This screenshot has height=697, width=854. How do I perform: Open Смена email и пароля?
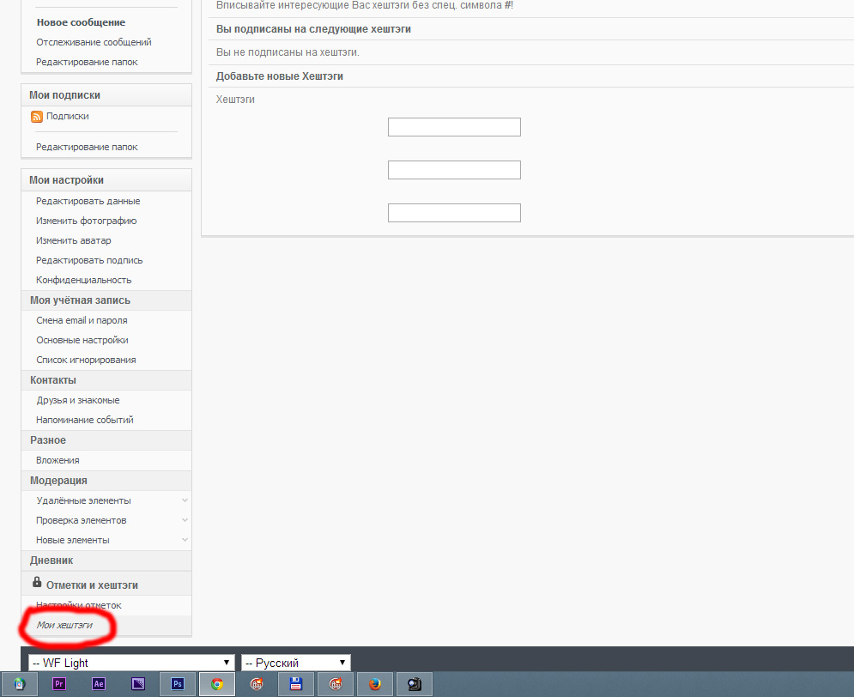(82, 320)
